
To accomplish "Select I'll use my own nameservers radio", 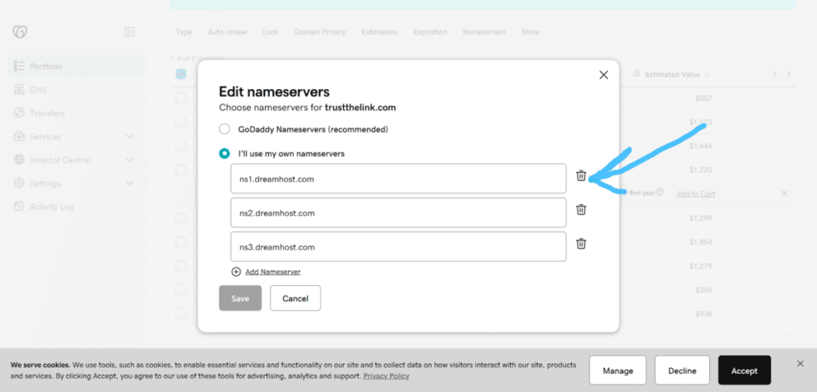I will coord(224,154).
